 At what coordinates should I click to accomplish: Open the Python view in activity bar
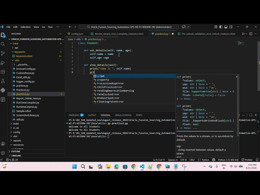click(x=3, y=90)
